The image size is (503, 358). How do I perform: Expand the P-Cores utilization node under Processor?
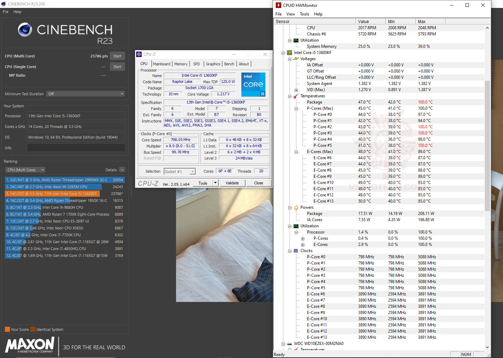[303, 239]
